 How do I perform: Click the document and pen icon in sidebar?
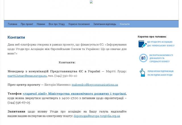[142, 44]
